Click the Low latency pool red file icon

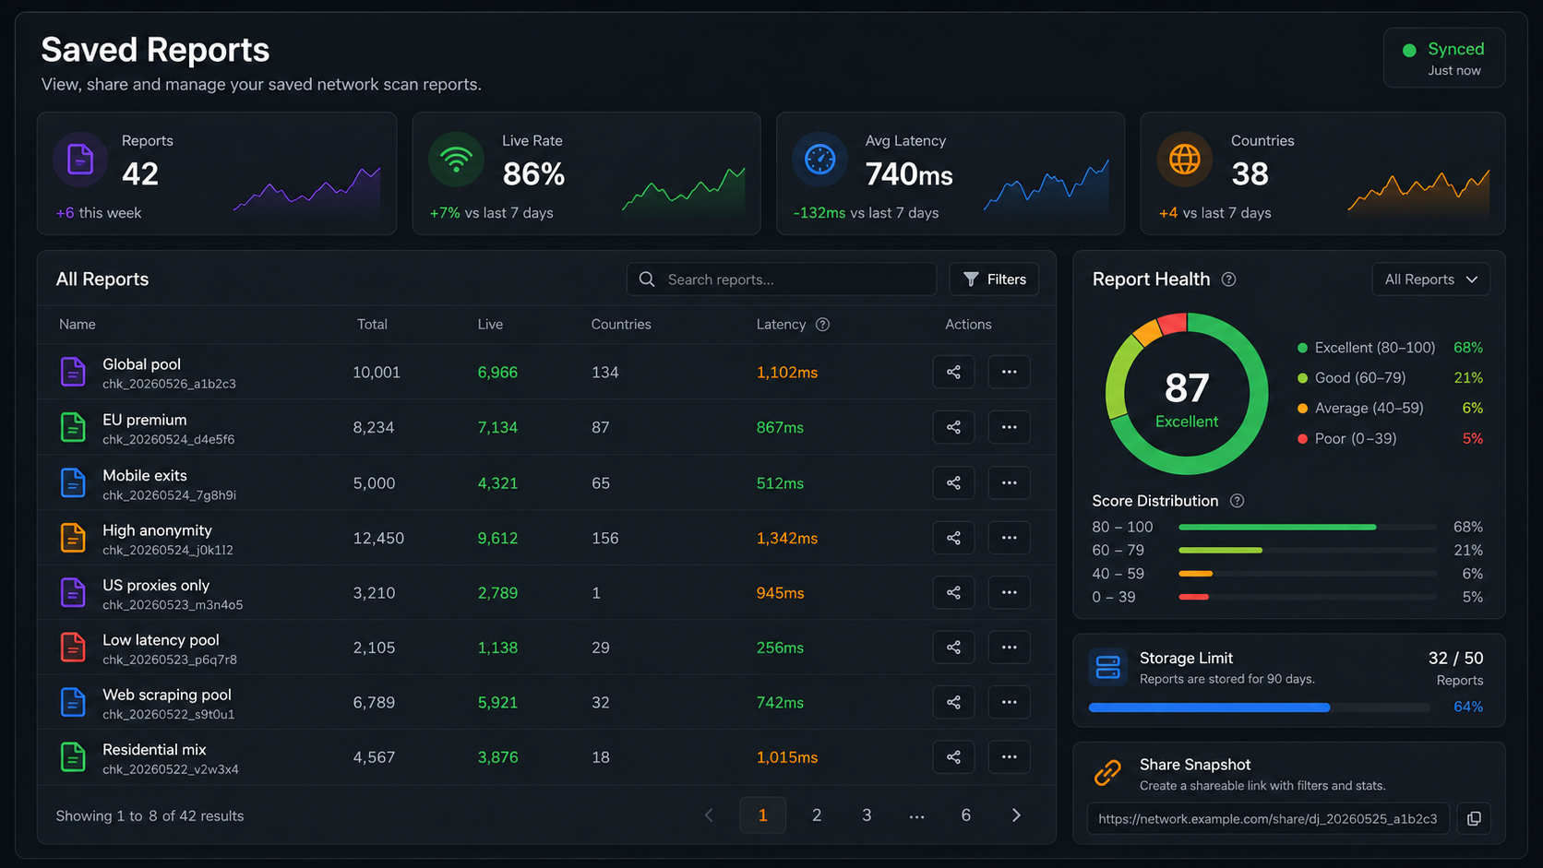pyautogui.click(x=73, y=647)
